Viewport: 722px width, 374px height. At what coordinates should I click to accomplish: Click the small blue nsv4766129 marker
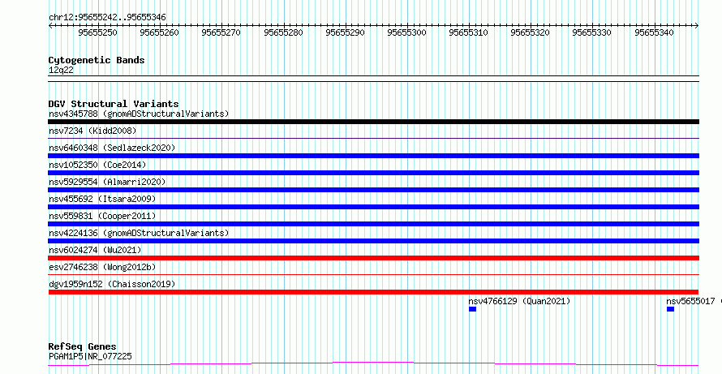pyautogui.click(x=472, y=309)
